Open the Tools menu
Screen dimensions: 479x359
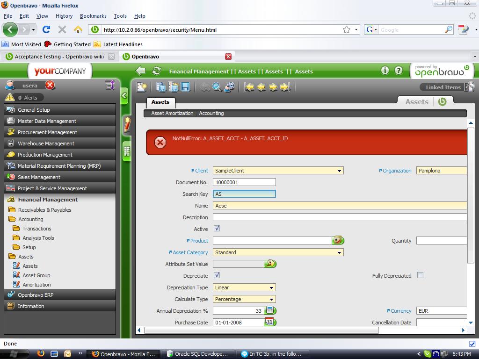click(120, 16)
